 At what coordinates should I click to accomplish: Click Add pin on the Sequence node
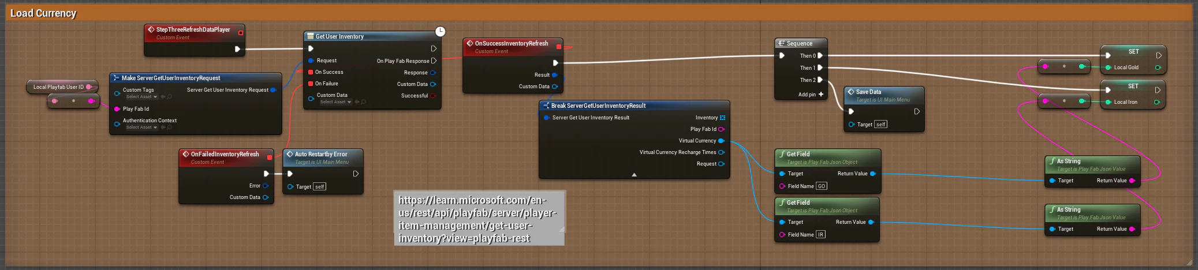pyautogui.click(x=811, y=95)
